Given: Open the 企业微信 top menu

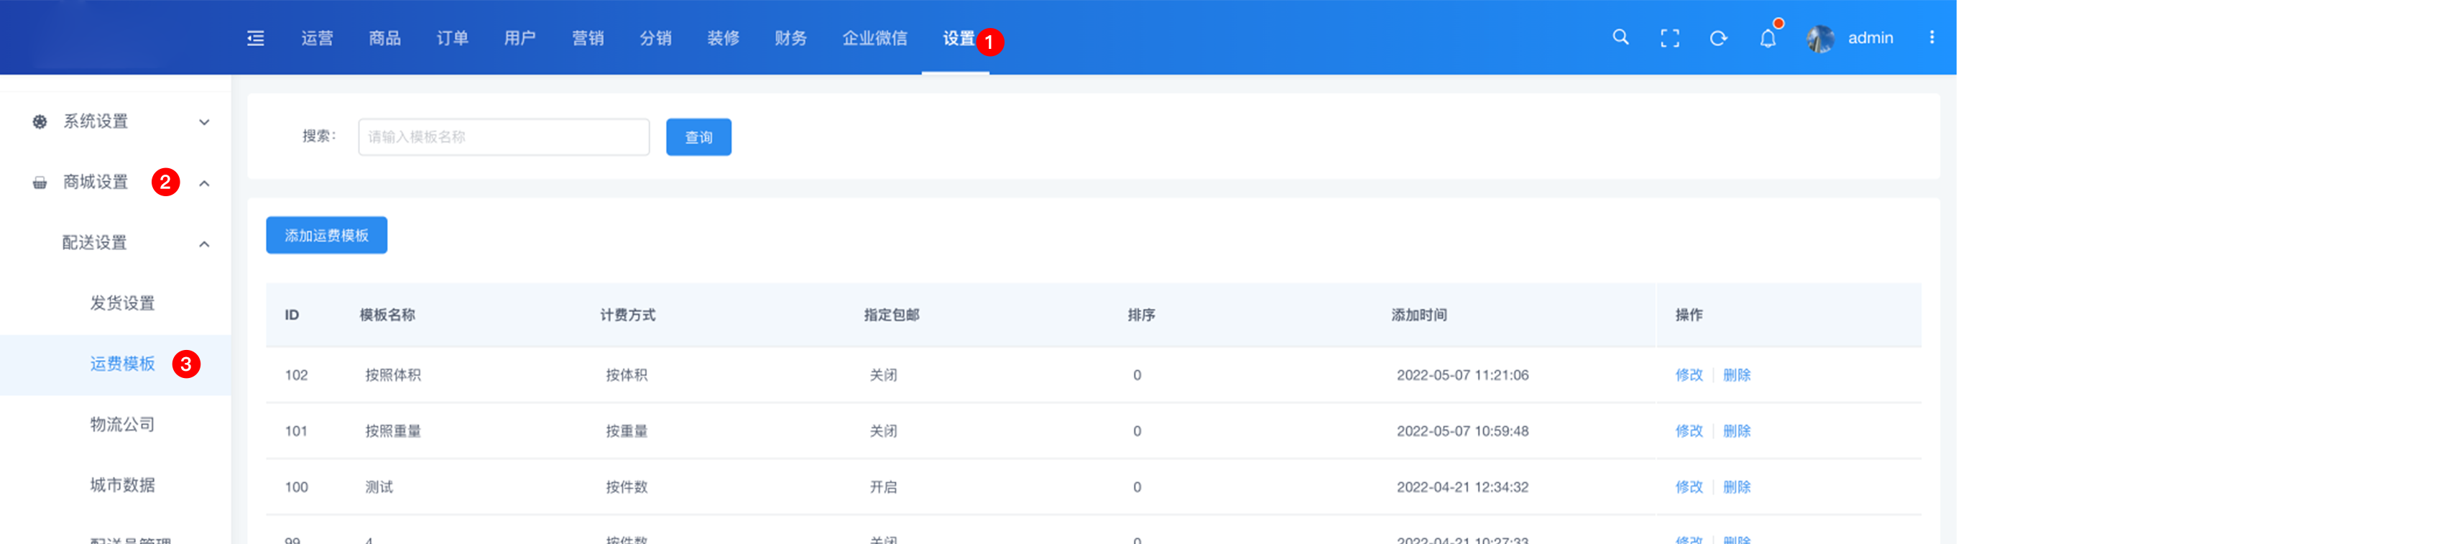Looking at the screenshot, I should coord(874,38).
